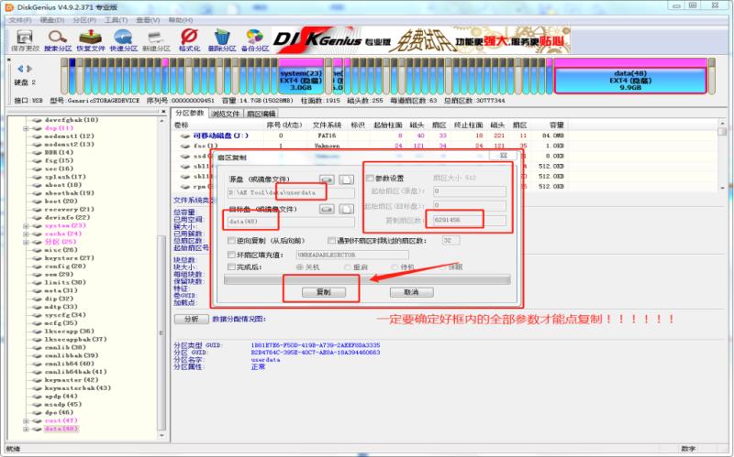Close the sector copy (扇区复制) dialog

pyautogui.click(x=503, y=155)
